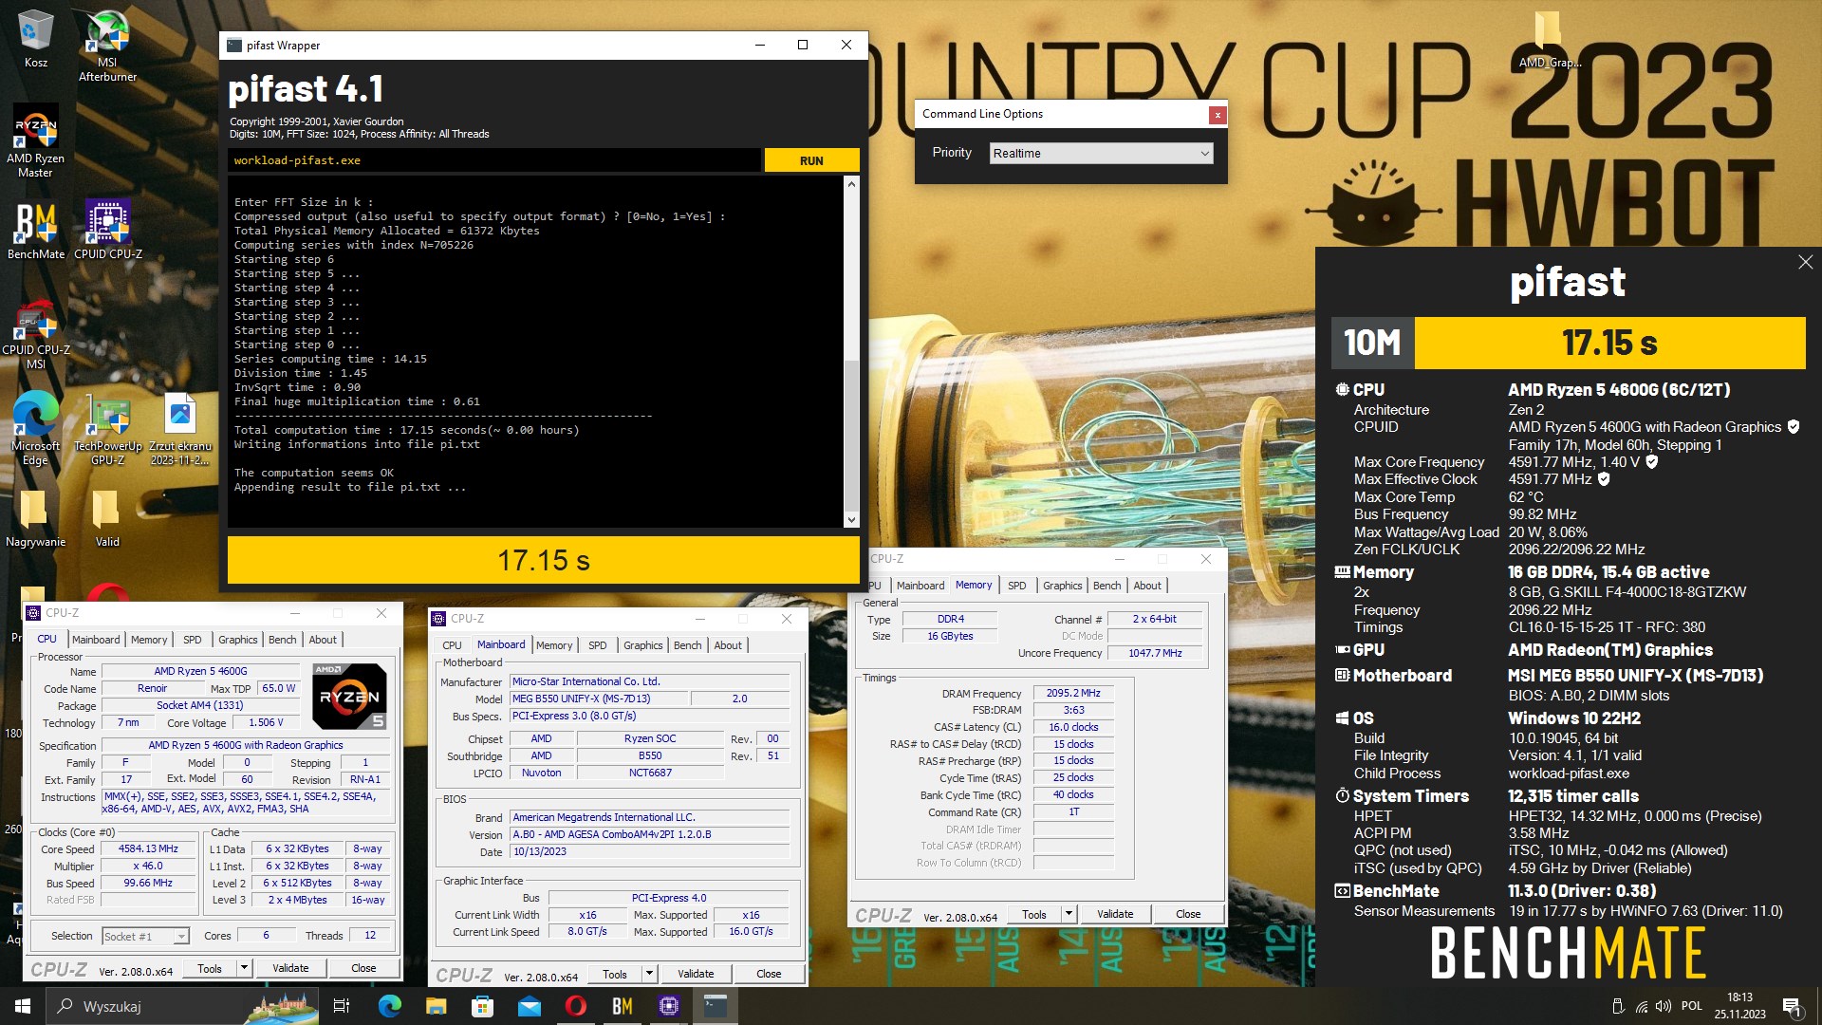
Task: Click Tools button in Mainboard CPU-Z window
Action: (x=615, y=974)
